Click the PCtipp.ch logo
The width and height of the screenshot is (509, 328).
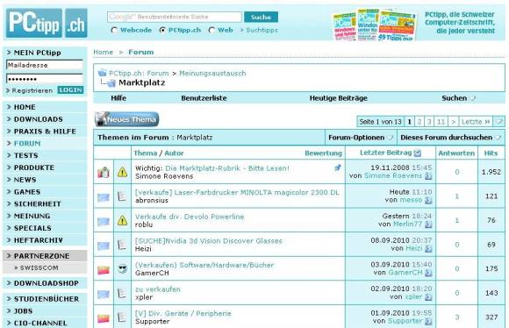coord(47,23)
